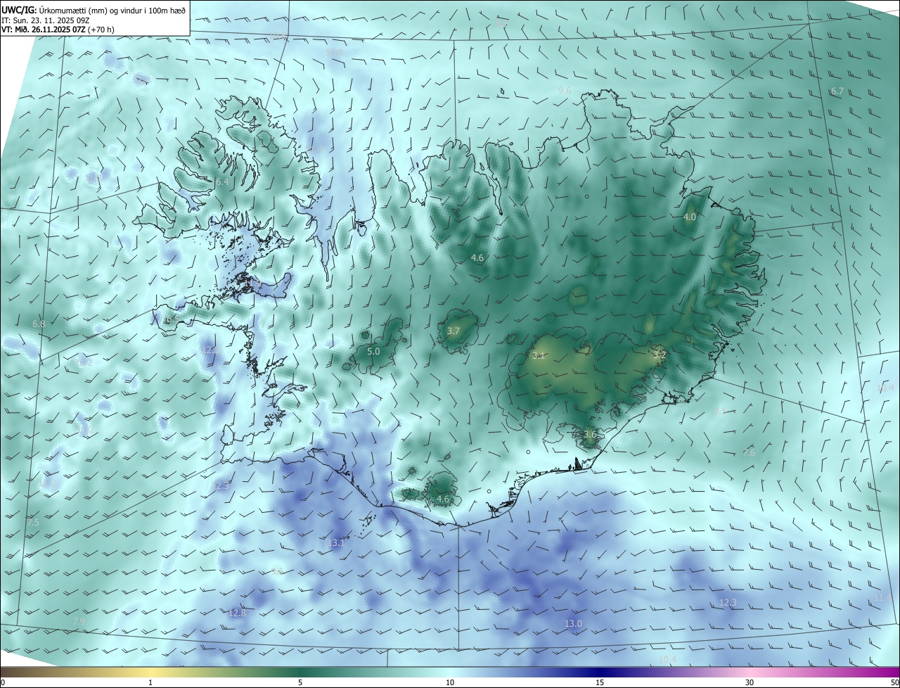Click the 'UWC/IG:' label in the header box
This screenshot has height=688, width=900.
(19, 10)
